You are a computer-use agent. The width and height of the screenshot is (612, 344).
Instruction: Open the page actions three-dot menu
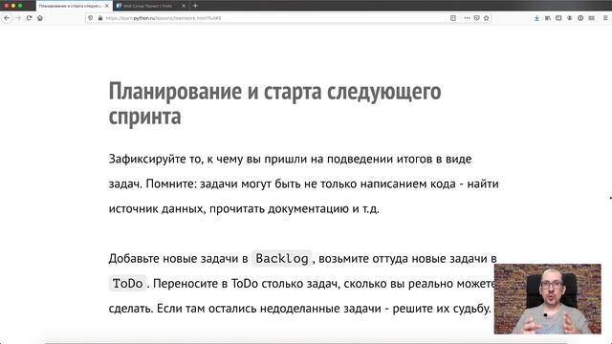(467, 18)
